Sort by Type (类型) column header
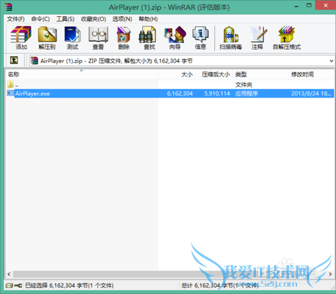The height and width of the screenshot is (294, 336). coord(261,74)
